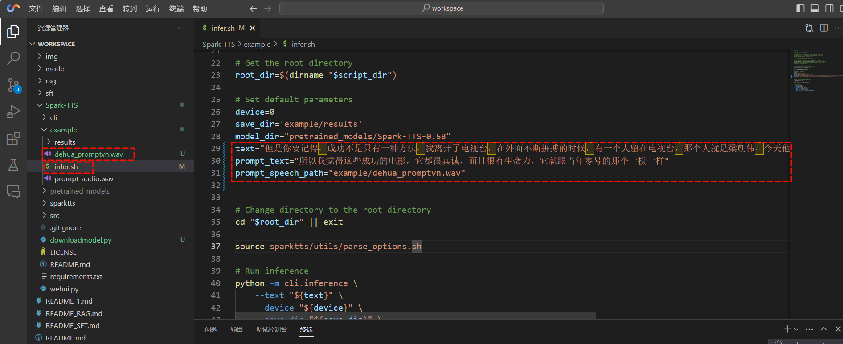The height and width of the screenshot is (344, 843).
Task: Create a new terminal with plus icon
Action: 787,329
